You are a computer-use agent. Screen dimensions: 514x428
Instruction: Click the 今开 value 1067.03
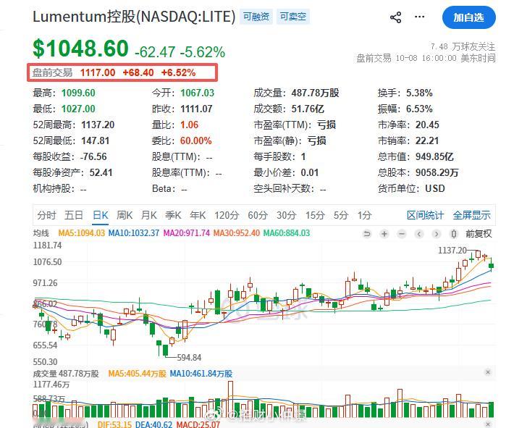tap(198, 93)
